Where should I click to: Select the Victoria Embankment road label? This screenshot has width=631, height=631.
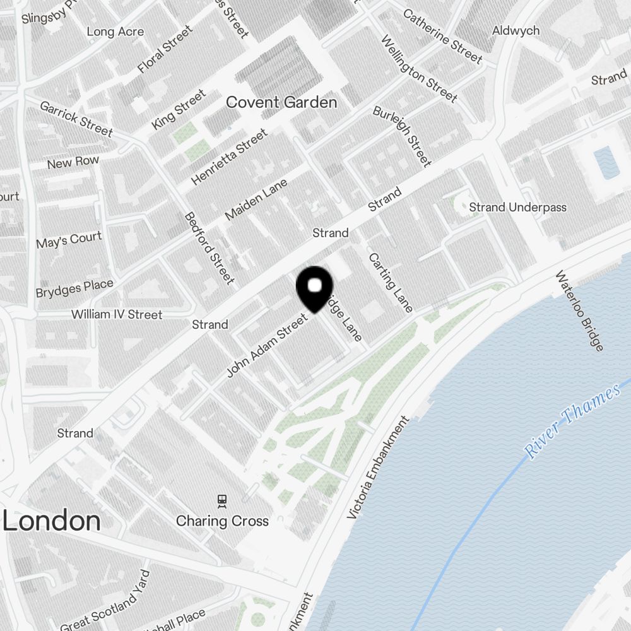[x=377, y=467]
